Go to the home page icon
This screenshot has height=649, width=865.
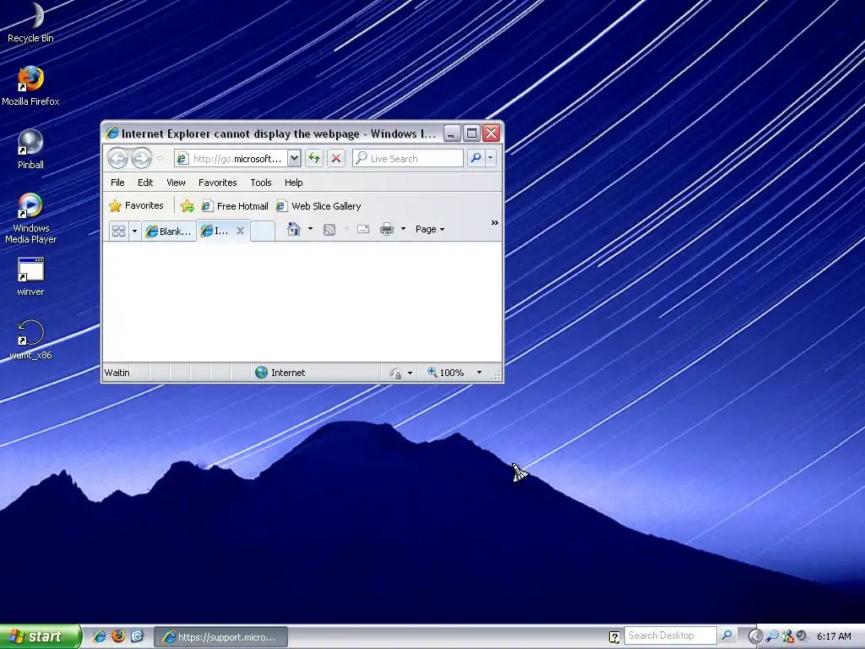[293, 229]
